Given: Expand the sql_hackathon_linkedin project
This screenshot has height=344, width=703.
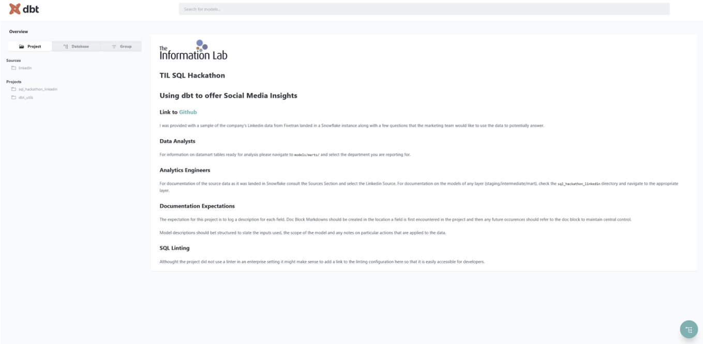Looking at the screenshot, I should tap(38, 89).
